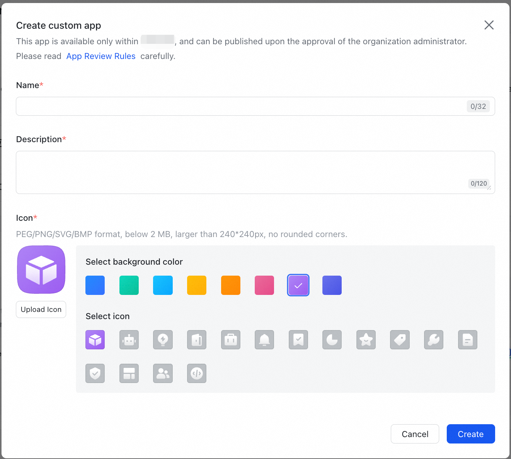511x459 pixels.
Task: Choose the document file icon
Action: pos(468,340)
